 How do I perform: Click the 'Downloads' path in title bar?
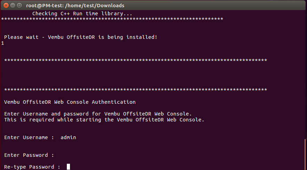click(110, 6)
